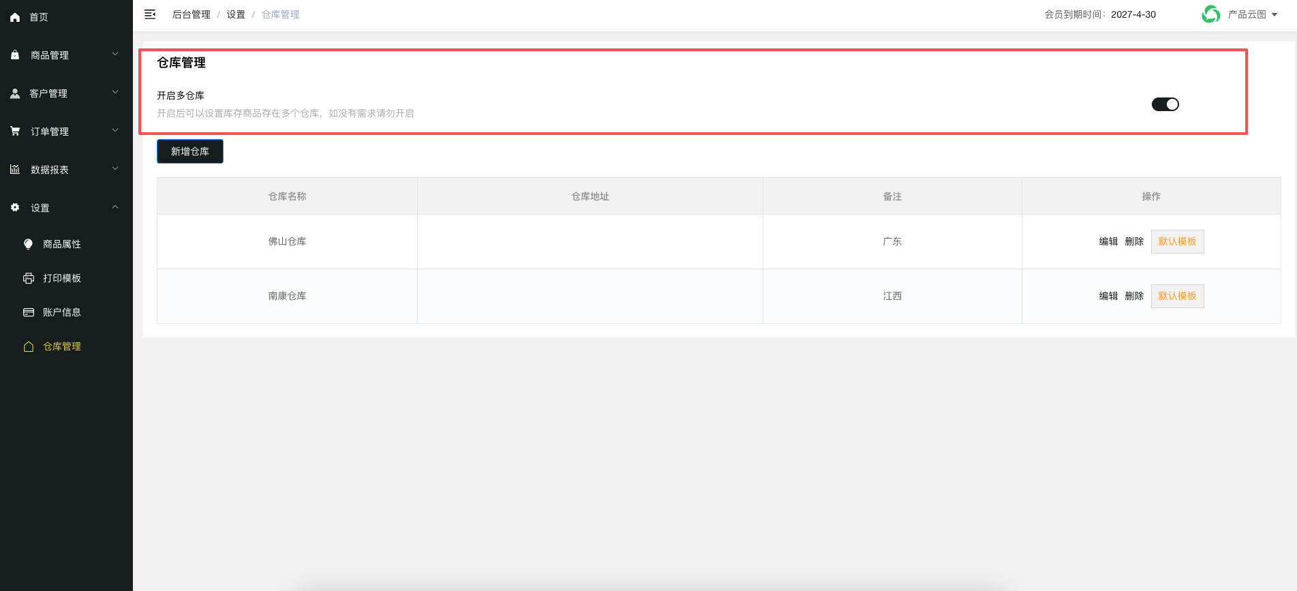Click the 后台管理 breadcrumb
Screen dimensions: 1297x591
coord(192,14)
